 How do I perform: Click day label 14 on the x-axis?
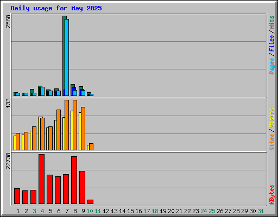click(122, 211)
